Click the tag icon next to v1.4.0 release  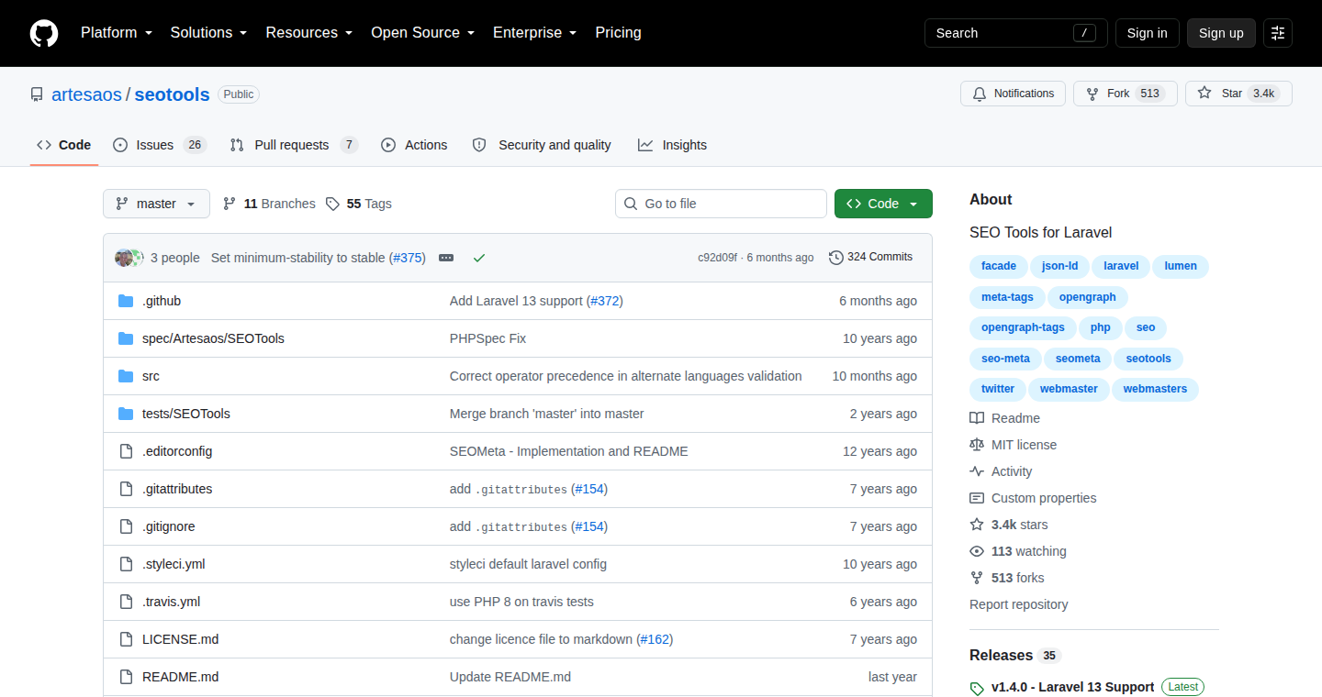click(977, 688)
